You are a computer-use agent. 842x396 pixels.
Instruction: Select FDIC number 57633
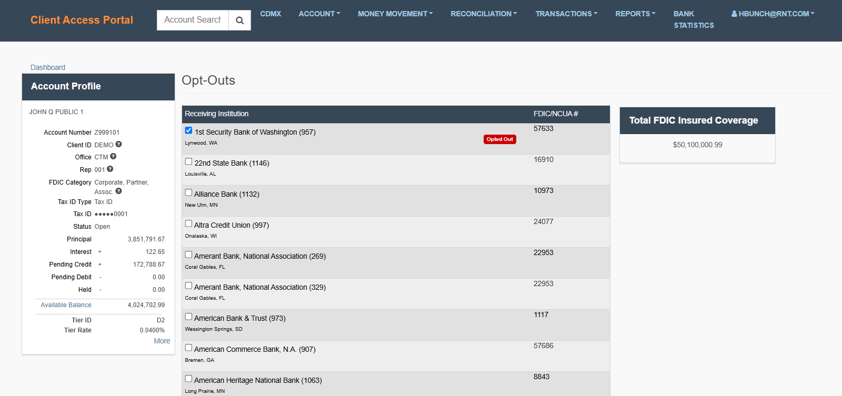coord(544,128)
